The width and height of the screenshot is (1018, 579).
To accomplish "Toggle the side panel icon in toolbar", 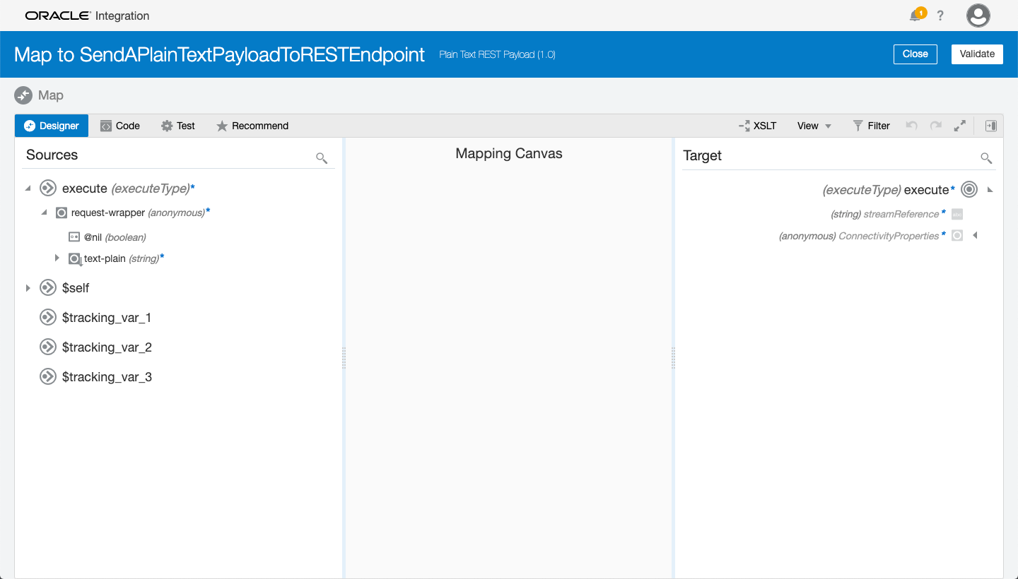I will 991,126.
